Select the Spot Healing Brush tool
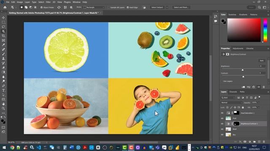 (3, 49)
